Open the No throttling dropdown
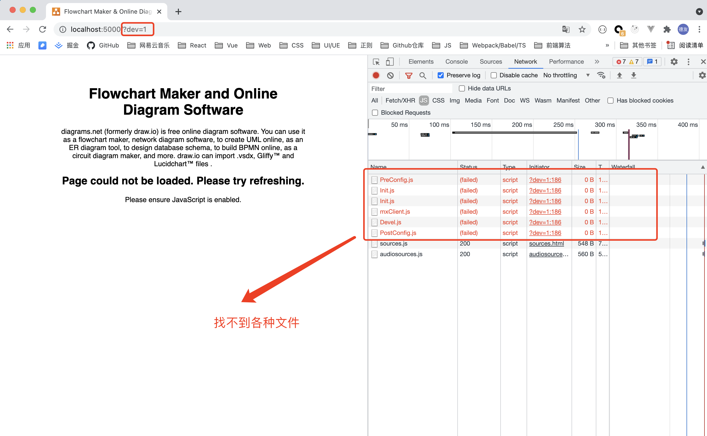The height and width of the screenshot is (436, 707). click(566, 75)
